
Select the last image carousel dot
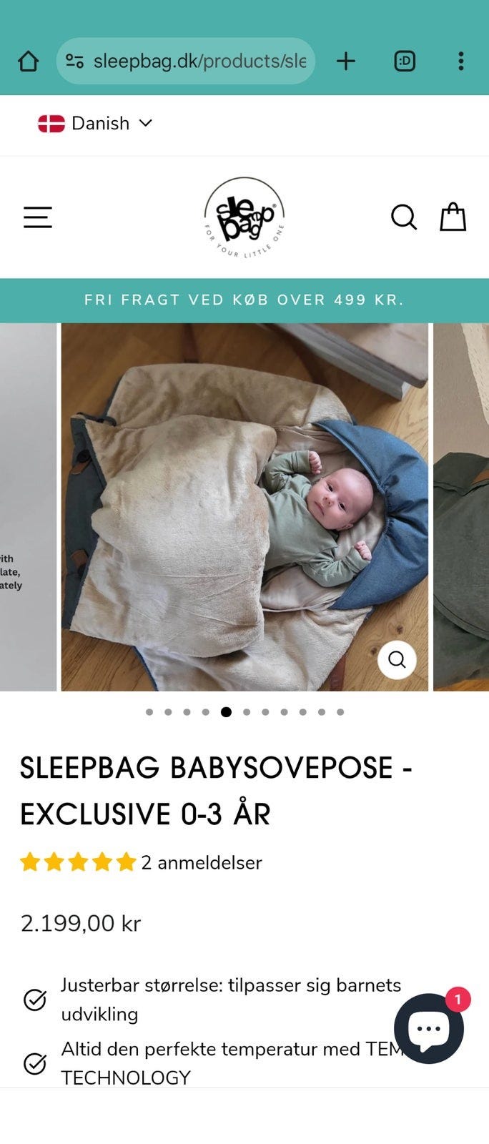click(340, 712)
